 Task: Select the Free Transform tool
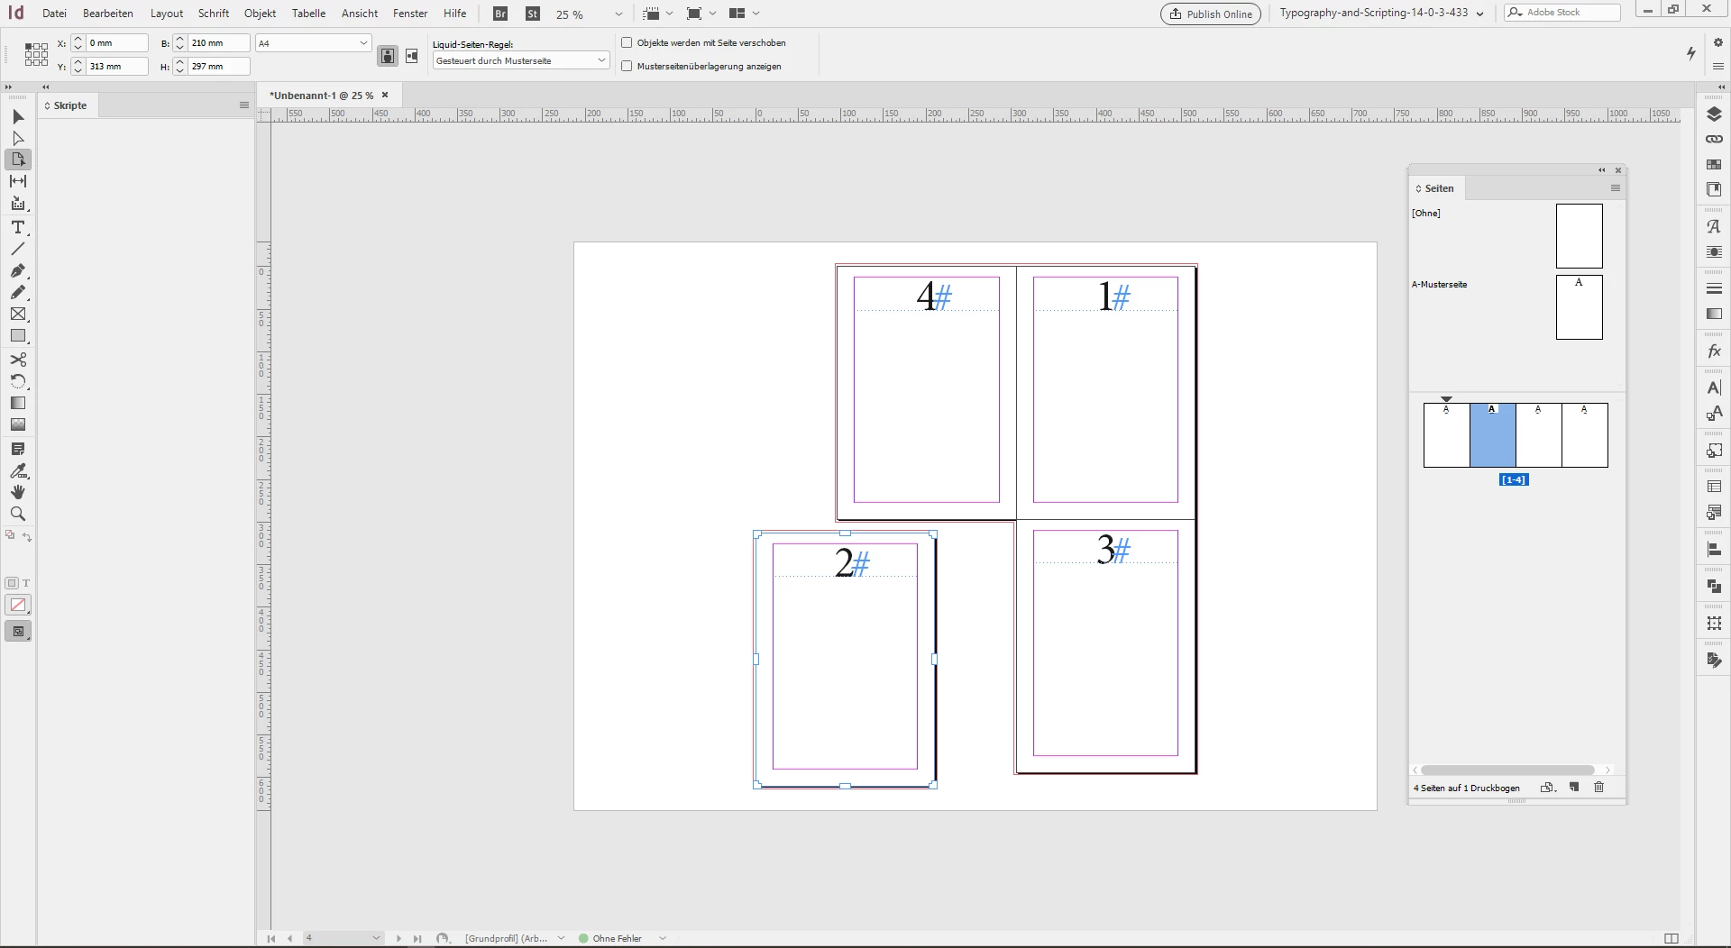18,381
